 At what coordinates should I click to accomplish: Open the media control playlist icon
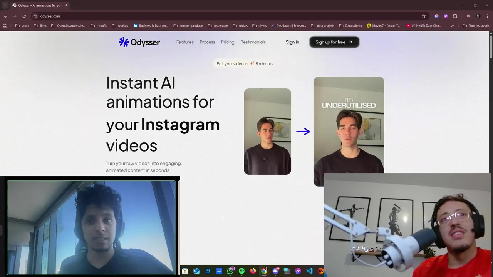469,16
